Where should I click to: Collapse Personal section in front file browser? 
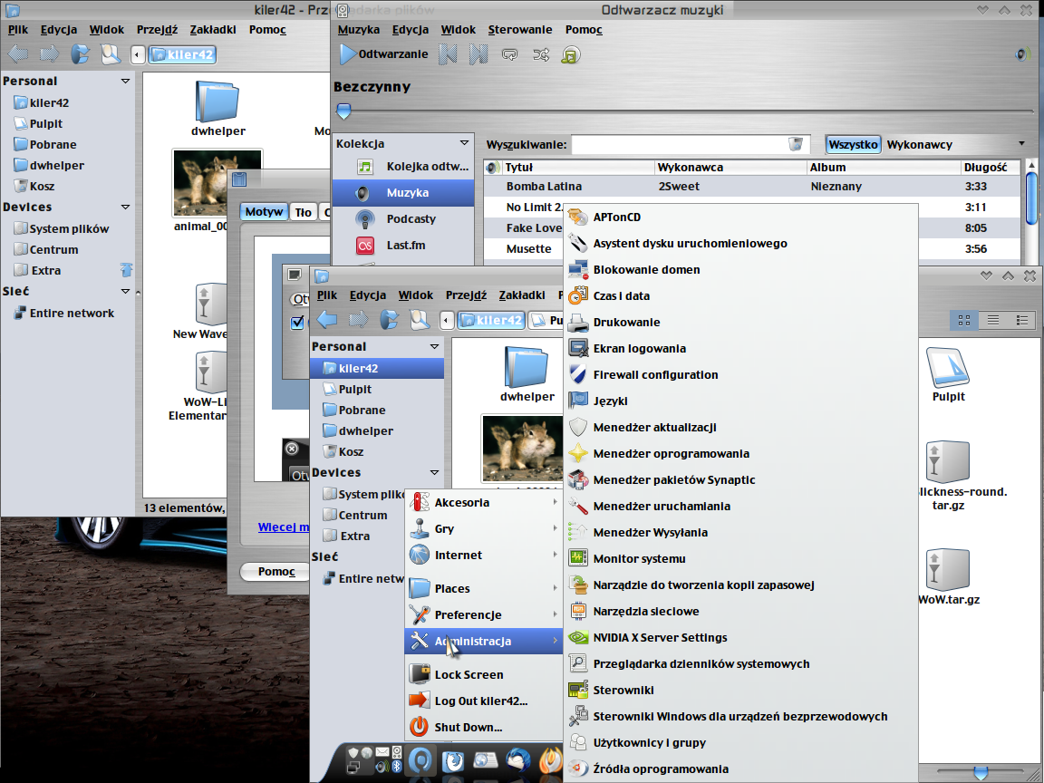point(434,346)
